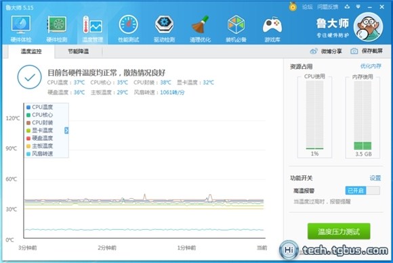Image resolution: width=393 pixels, height=263 pixels.
Task: Click the 1% CPU usage value
Action: click(x=315, y=153)
